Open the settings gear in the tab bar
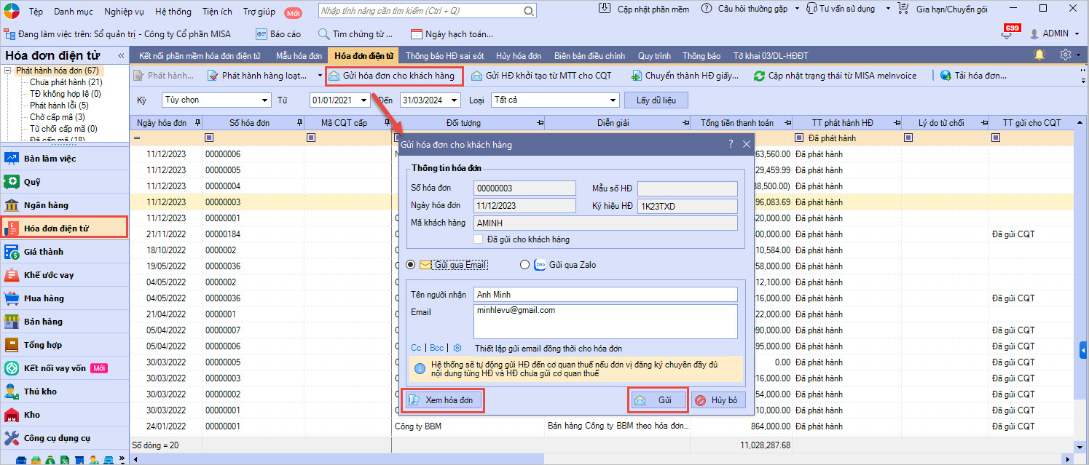 click(x=1066, y=55)
